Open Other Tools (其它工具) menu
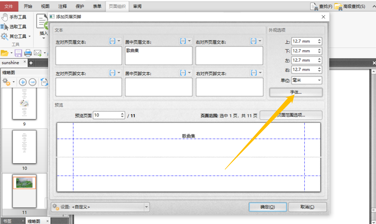This screenshot has height=224, width=376. click(x=16, y=36)
